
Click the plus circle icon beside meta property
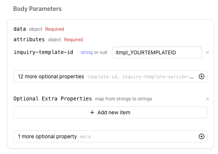pos(202,136)
